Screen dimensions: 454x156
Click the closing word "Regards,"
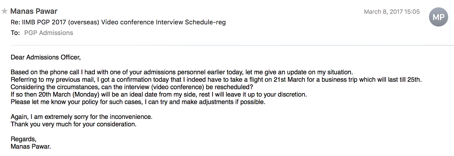tap(24, 139)
